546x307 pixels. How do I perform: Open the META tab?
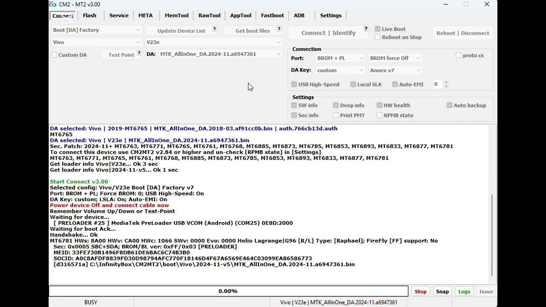(145, 15)
